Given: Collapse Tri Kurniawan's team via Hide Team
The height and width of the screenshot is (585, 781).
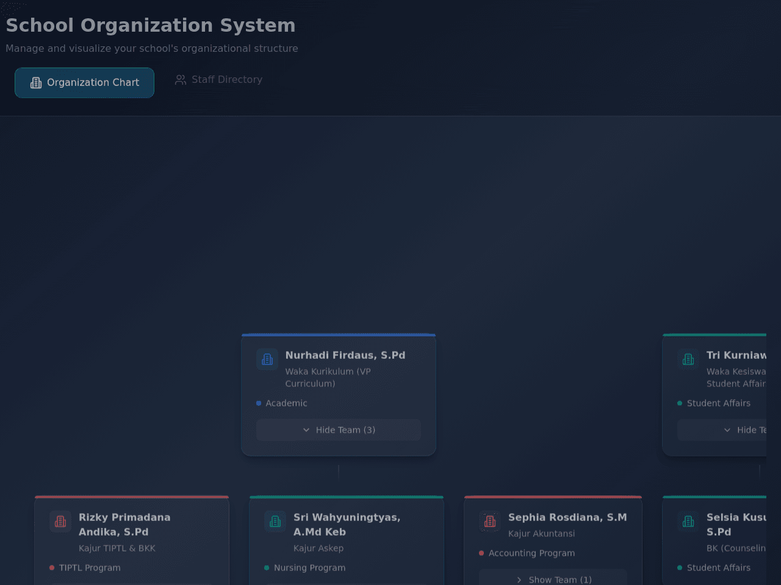Looking at the screenshot, I should 722,430.
